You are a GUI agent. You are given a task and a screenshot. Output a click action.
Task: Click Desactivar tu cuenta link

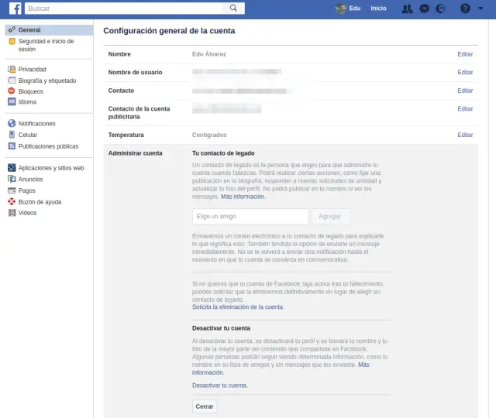tap(219, 385)
